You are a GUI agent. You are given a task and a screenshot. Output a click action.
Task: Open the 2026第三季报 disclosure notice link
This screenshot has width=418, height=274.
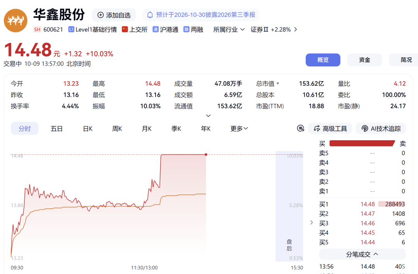[201, 15]
